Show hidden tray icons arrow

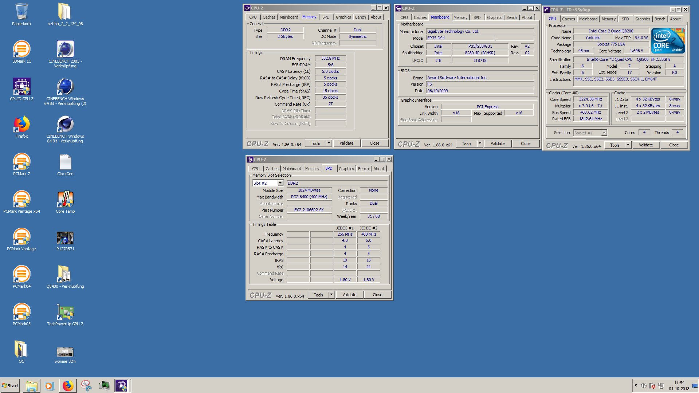(636, 385)
